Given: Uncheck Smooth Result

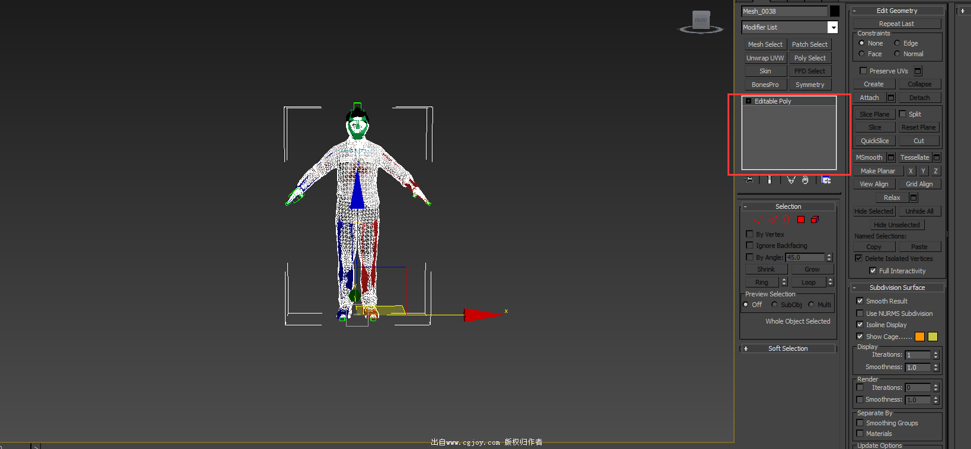Looking at the screenshot, I should tap(860, 301).
